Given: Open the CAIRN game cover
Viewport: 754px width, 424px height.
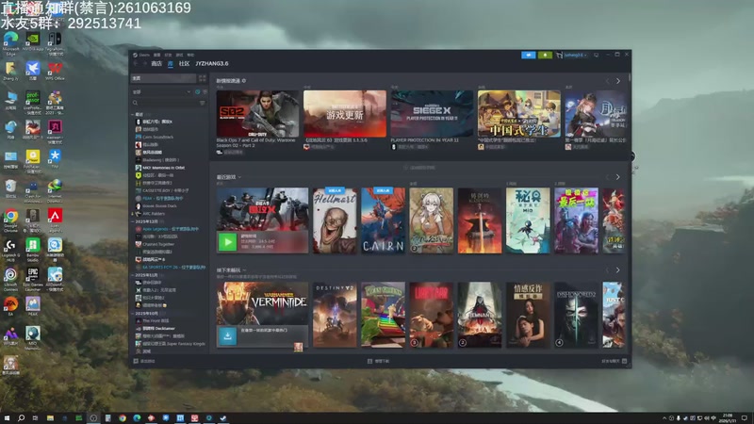Looking at the screenshot, I should [x=384, y=220].
